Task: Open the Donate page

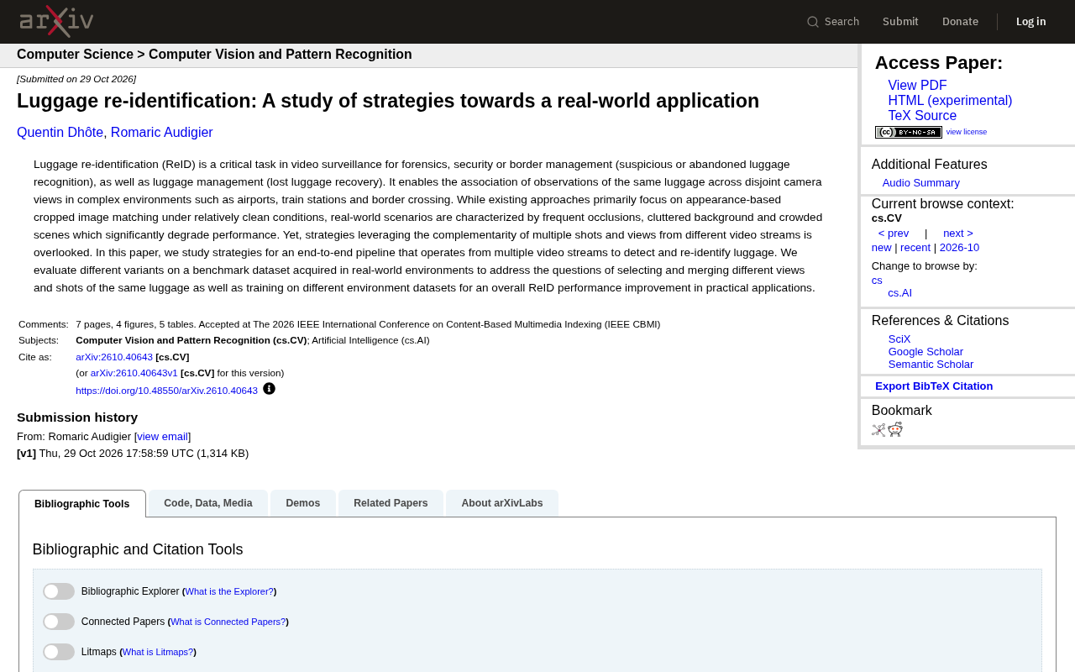Action: (x=960, y=22)
